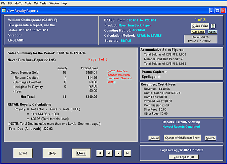
Task: Open the Go To menu
Action: tap(19, 3)
